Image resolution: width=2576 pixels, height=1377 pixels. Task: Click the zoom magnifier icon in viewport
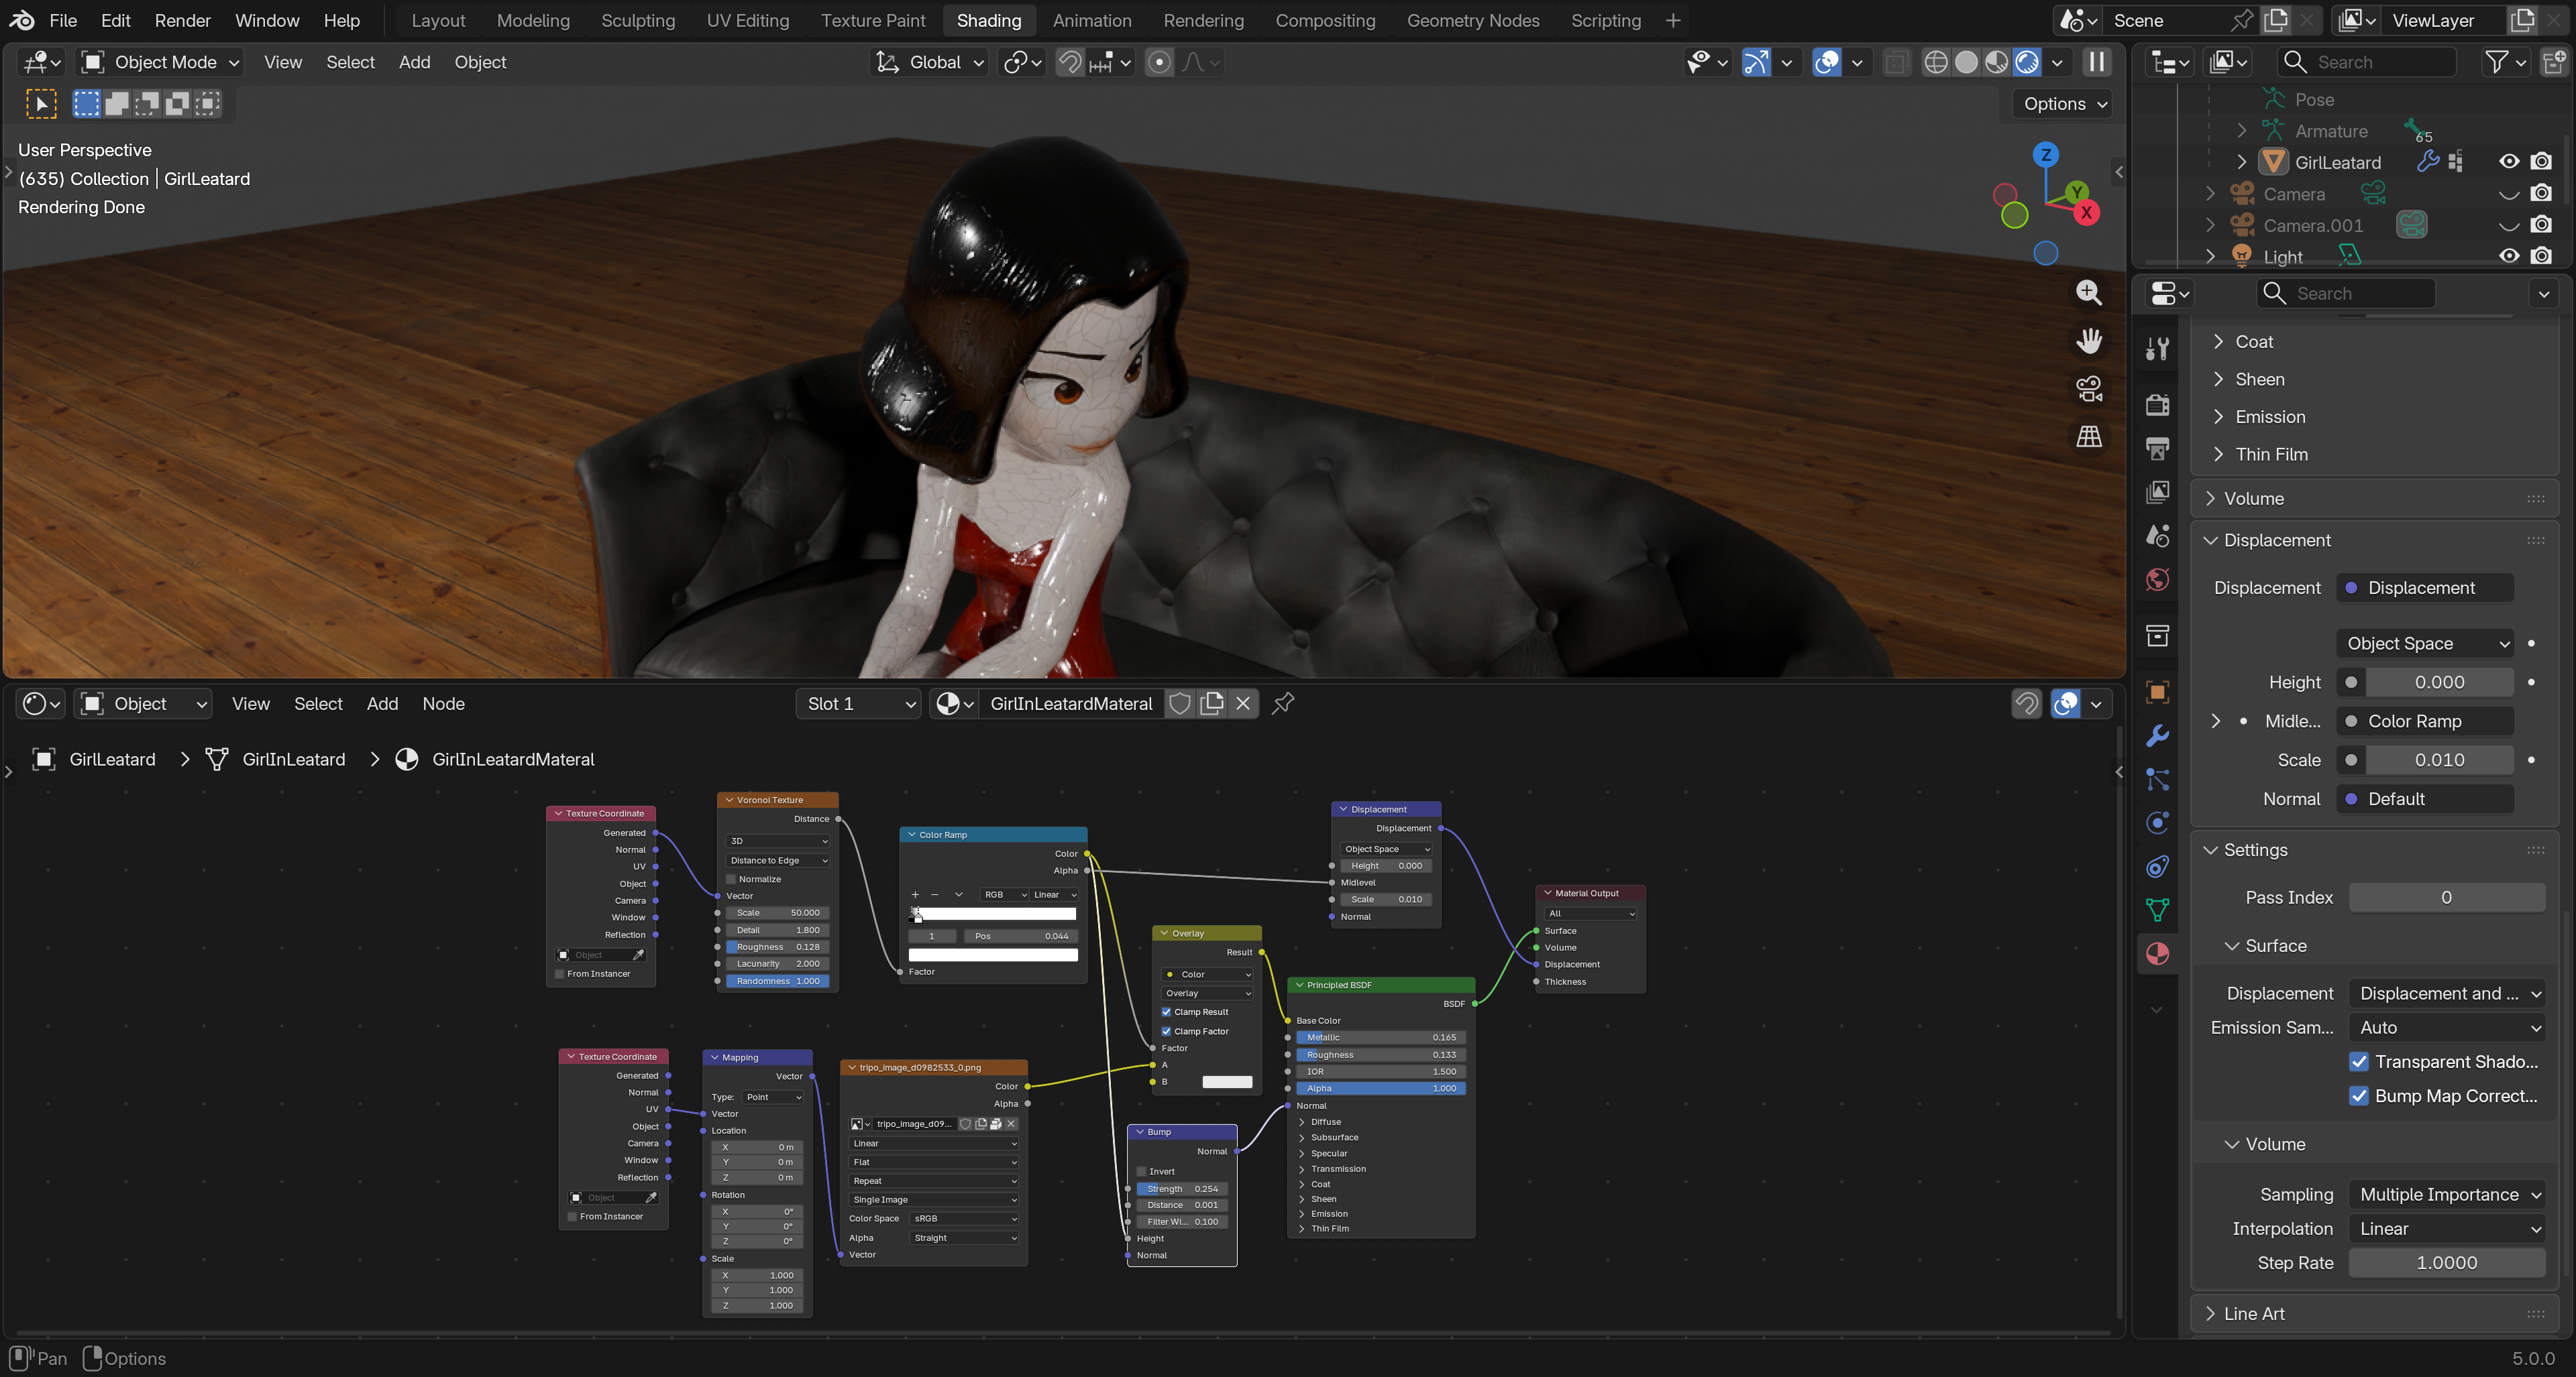pyautogui.click(x=2088, y=293)
